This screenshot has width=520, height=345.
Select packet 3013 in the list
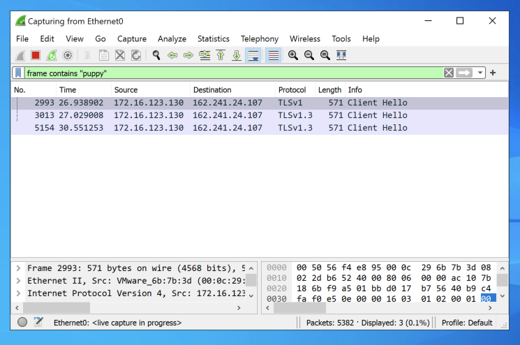click(x=209, y=115)
